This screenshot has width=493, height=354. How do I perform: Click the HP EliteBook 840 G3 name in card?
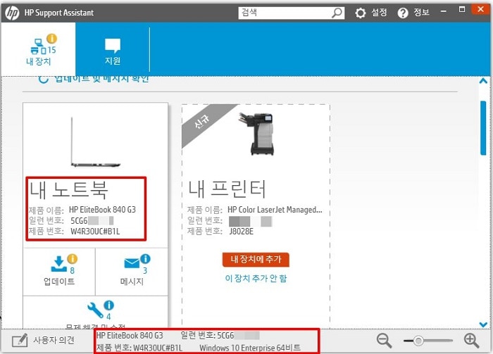click(102, 210)
